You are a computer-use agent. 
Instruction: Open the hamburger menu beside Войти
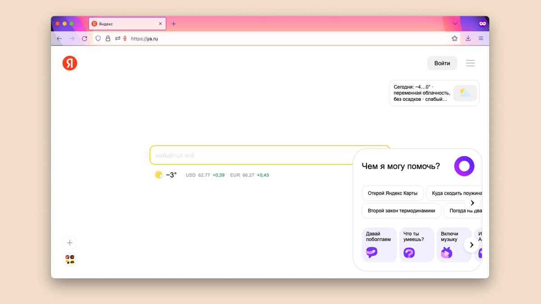[470, 63]
